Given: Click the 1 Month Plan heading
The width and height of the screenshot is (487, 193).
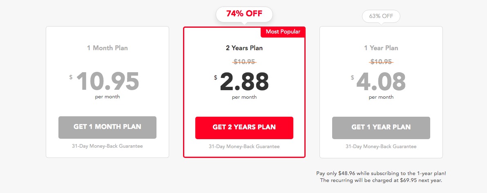Looking at the screenshot, I should pos(107,48).
